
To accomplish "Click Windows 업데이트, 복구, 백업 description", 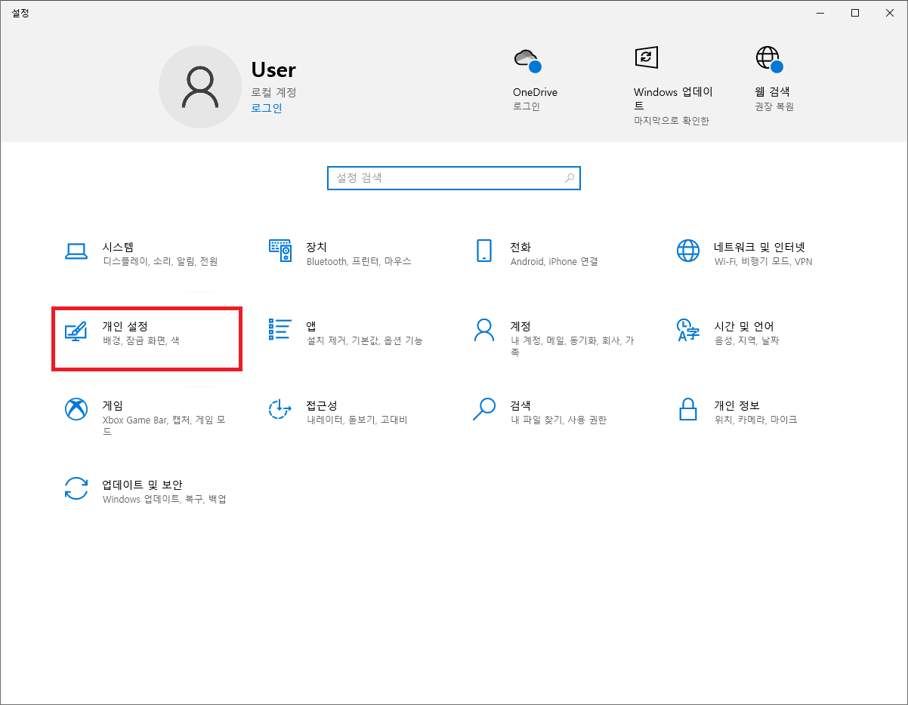I will [165, 499].
